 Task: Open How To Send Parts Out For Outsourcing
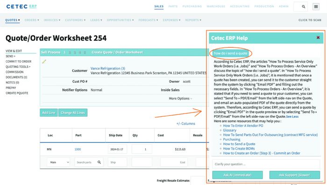click(270, 135)
